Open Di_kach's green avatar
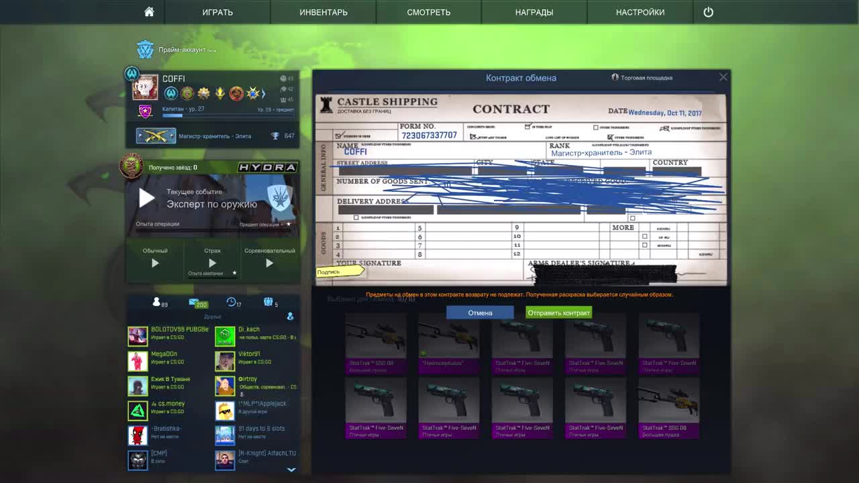The image size is (859, 483). pyautogui.click(x=225, y=336)
